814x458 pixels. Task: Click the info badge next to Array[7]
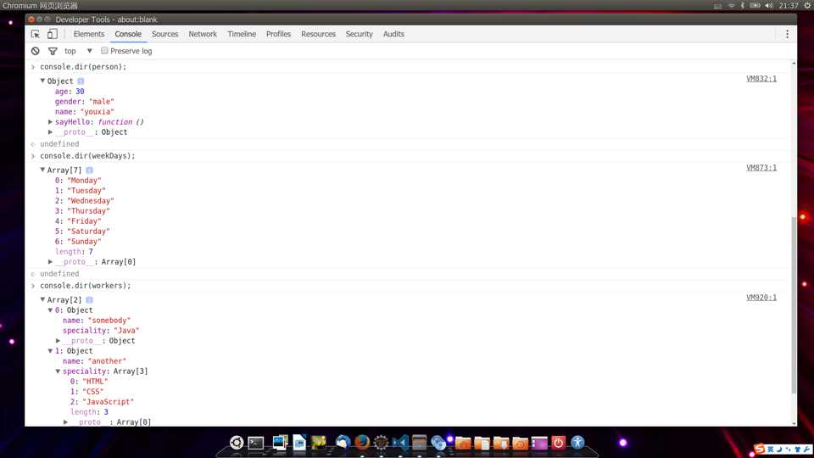(89, 170)
